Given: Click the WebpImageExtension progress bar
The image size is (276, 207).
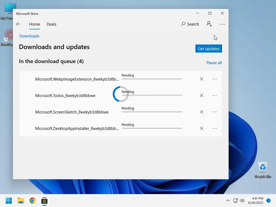Looking at the screenshot, I should point(152,79).
